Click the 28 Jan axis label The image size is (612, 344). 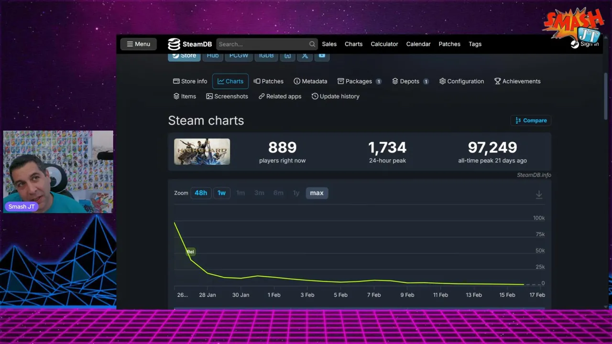point(208,295)
